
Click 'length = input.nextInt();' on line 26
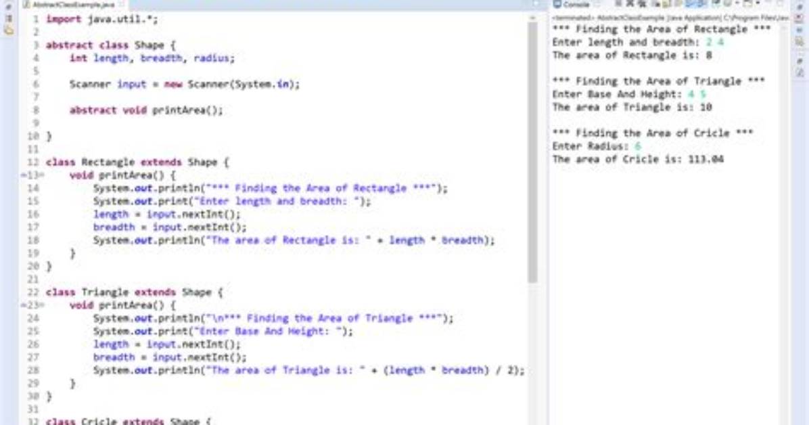tap(167, 344)
